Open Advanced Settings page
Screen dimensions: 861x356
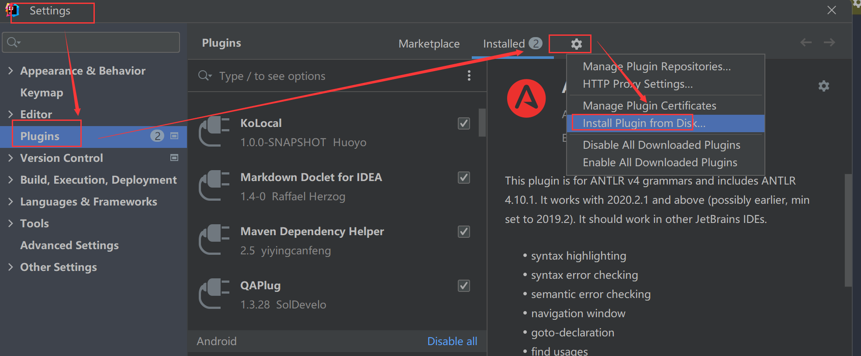click(69, 246)
